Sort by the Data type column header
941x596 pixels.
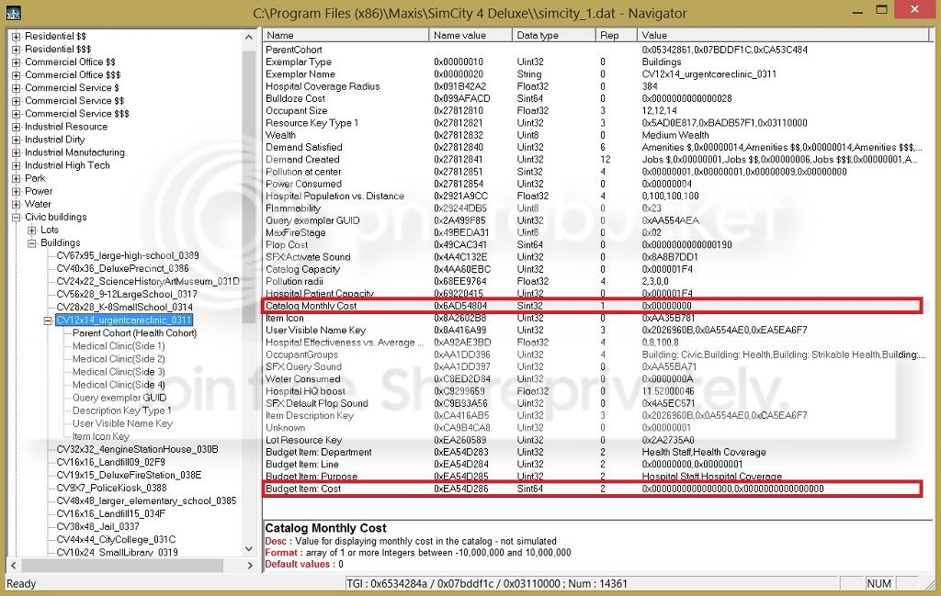553,36
